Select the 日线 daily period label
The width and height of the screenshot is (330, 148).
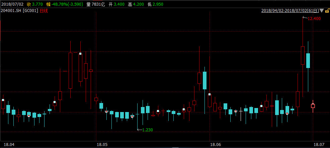44,11
